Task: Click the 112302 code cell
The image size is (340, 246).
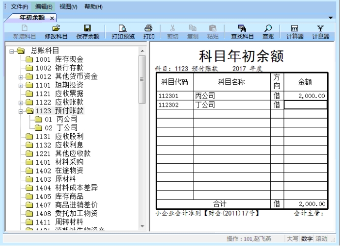Action: pyautogui.click(x=175, y=105)
